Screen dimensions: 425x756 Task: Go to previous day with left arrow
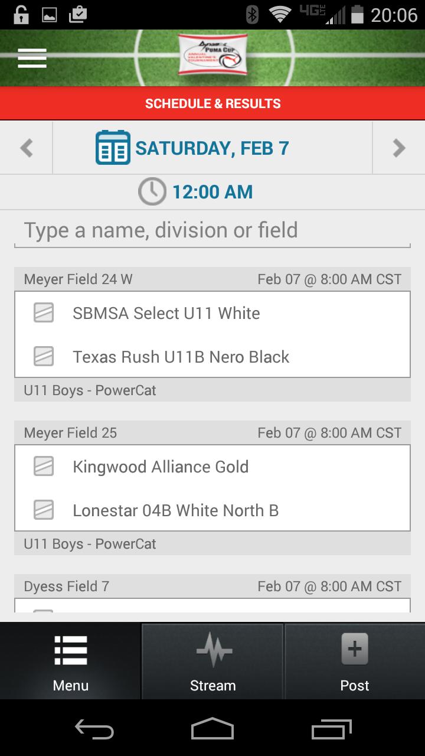27,148
